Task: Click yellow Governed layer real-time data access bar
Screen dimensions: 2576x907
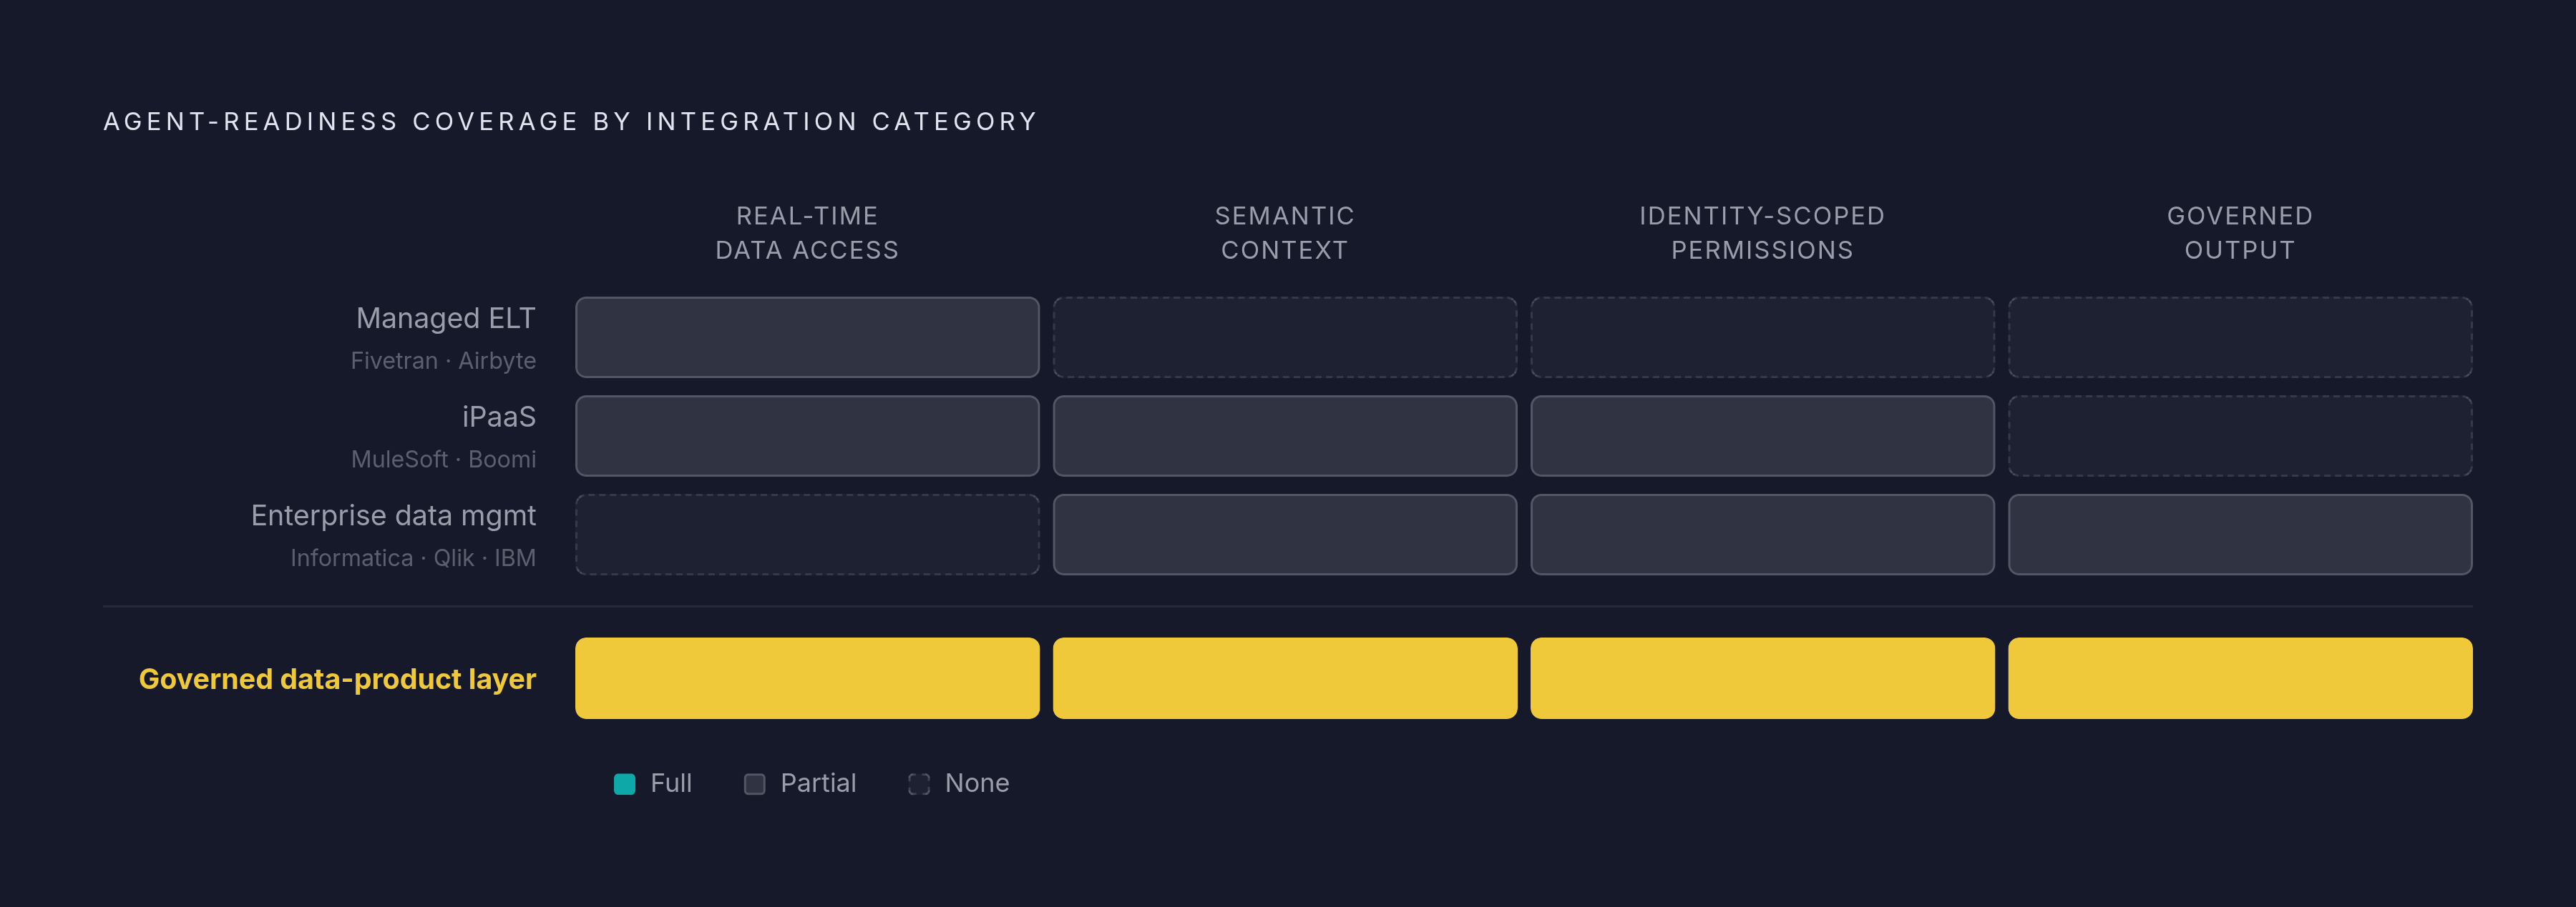Action: pyautogui.click(x=807, y=678)
